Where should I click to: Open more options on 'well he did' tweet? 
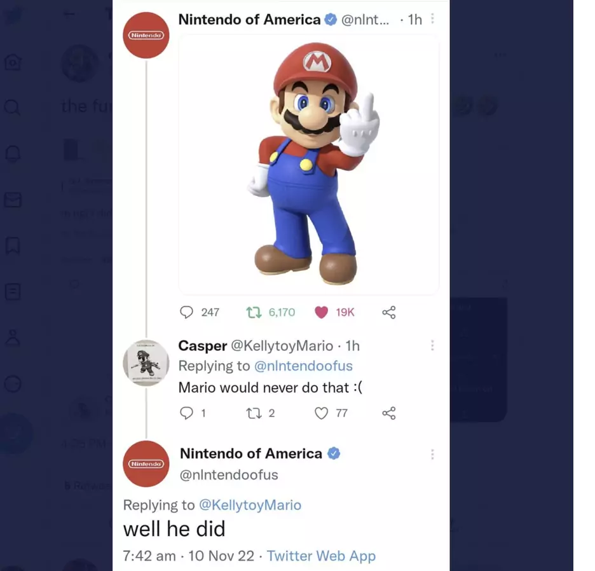(x=432, y=454)
